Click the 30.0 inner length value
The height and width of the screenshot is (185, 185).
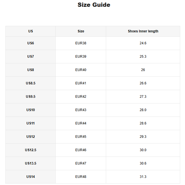(x=143, y=150)
